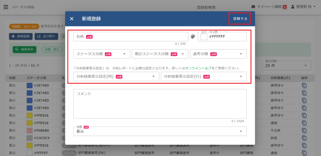The height and width of the screenshot is (156, 321).
Task: Click copy icon in first table row
Action: coord(304,85)
